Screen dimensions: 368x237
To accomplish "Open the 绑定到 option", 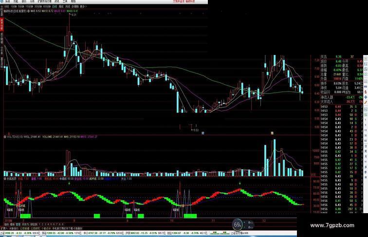I will [x=34, y=224].
